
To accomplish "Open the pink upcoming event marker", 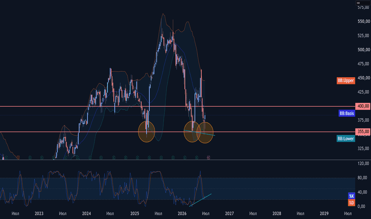I will click(x=209, y=157).
